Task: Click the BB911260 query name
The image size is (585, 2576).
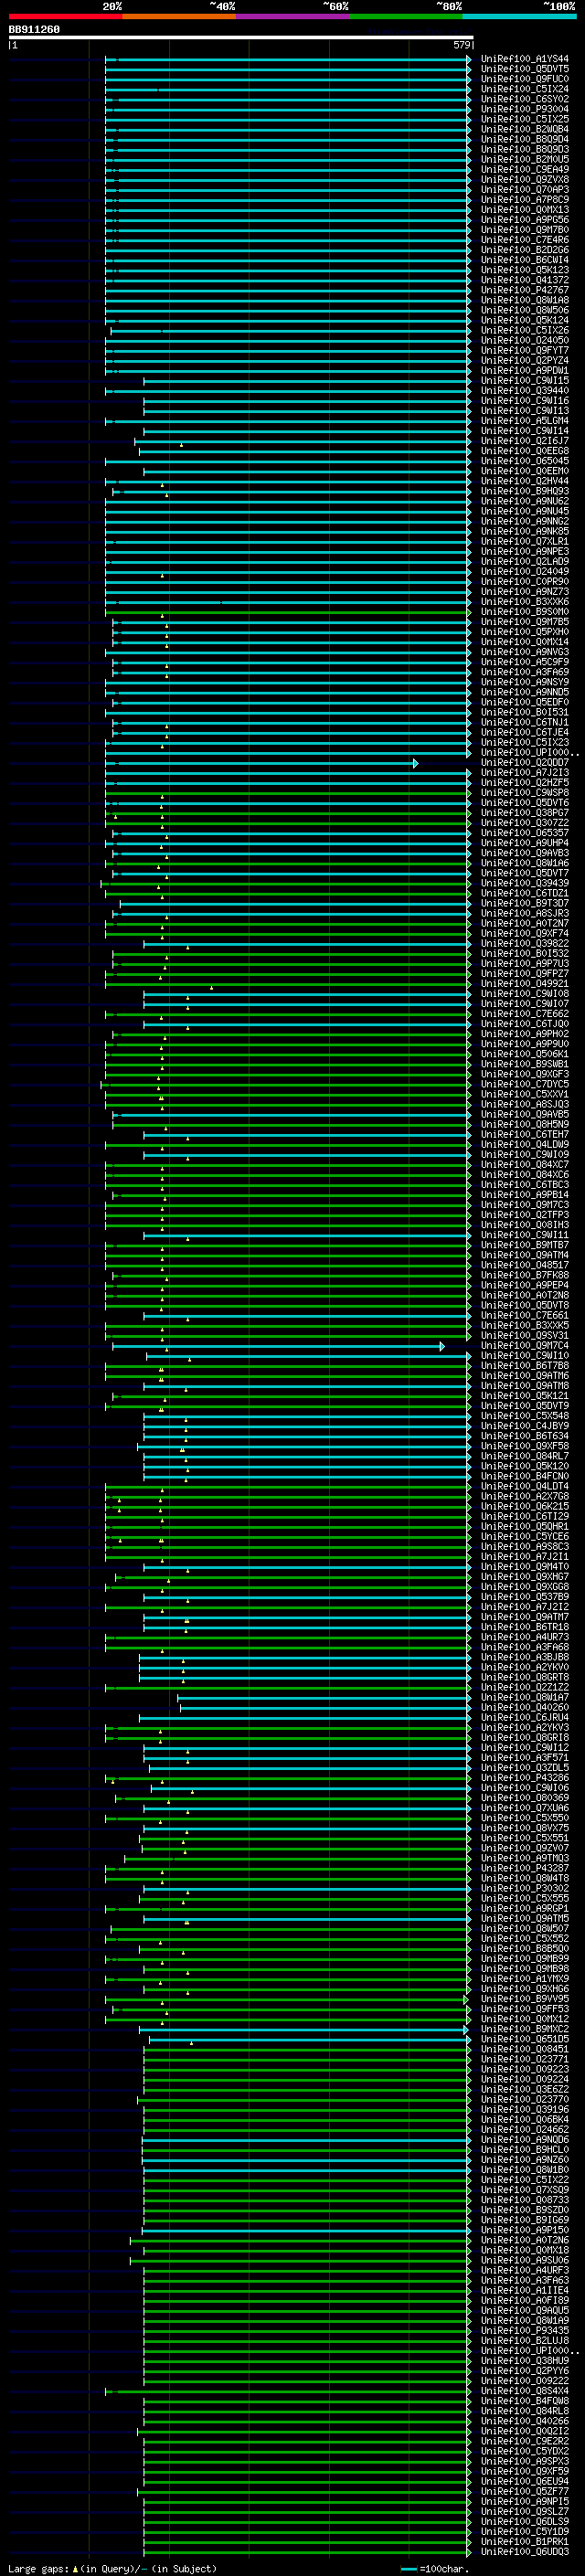Action: [x=34, y=30]
